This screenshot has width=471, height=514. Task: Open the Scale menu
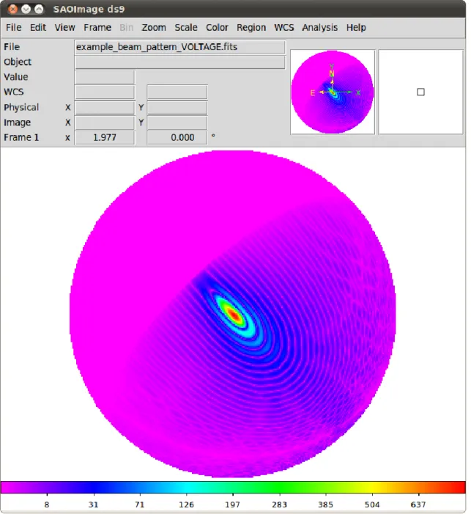pos(186,28)
